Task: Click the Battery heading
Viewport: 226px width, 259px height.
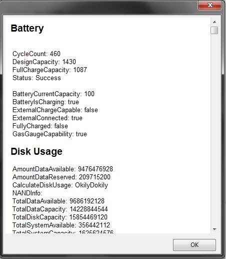Action: [x=27, y=29]
